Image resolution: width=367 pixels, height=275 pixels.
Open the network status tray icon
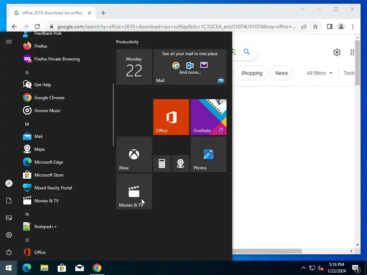point(312,268)
